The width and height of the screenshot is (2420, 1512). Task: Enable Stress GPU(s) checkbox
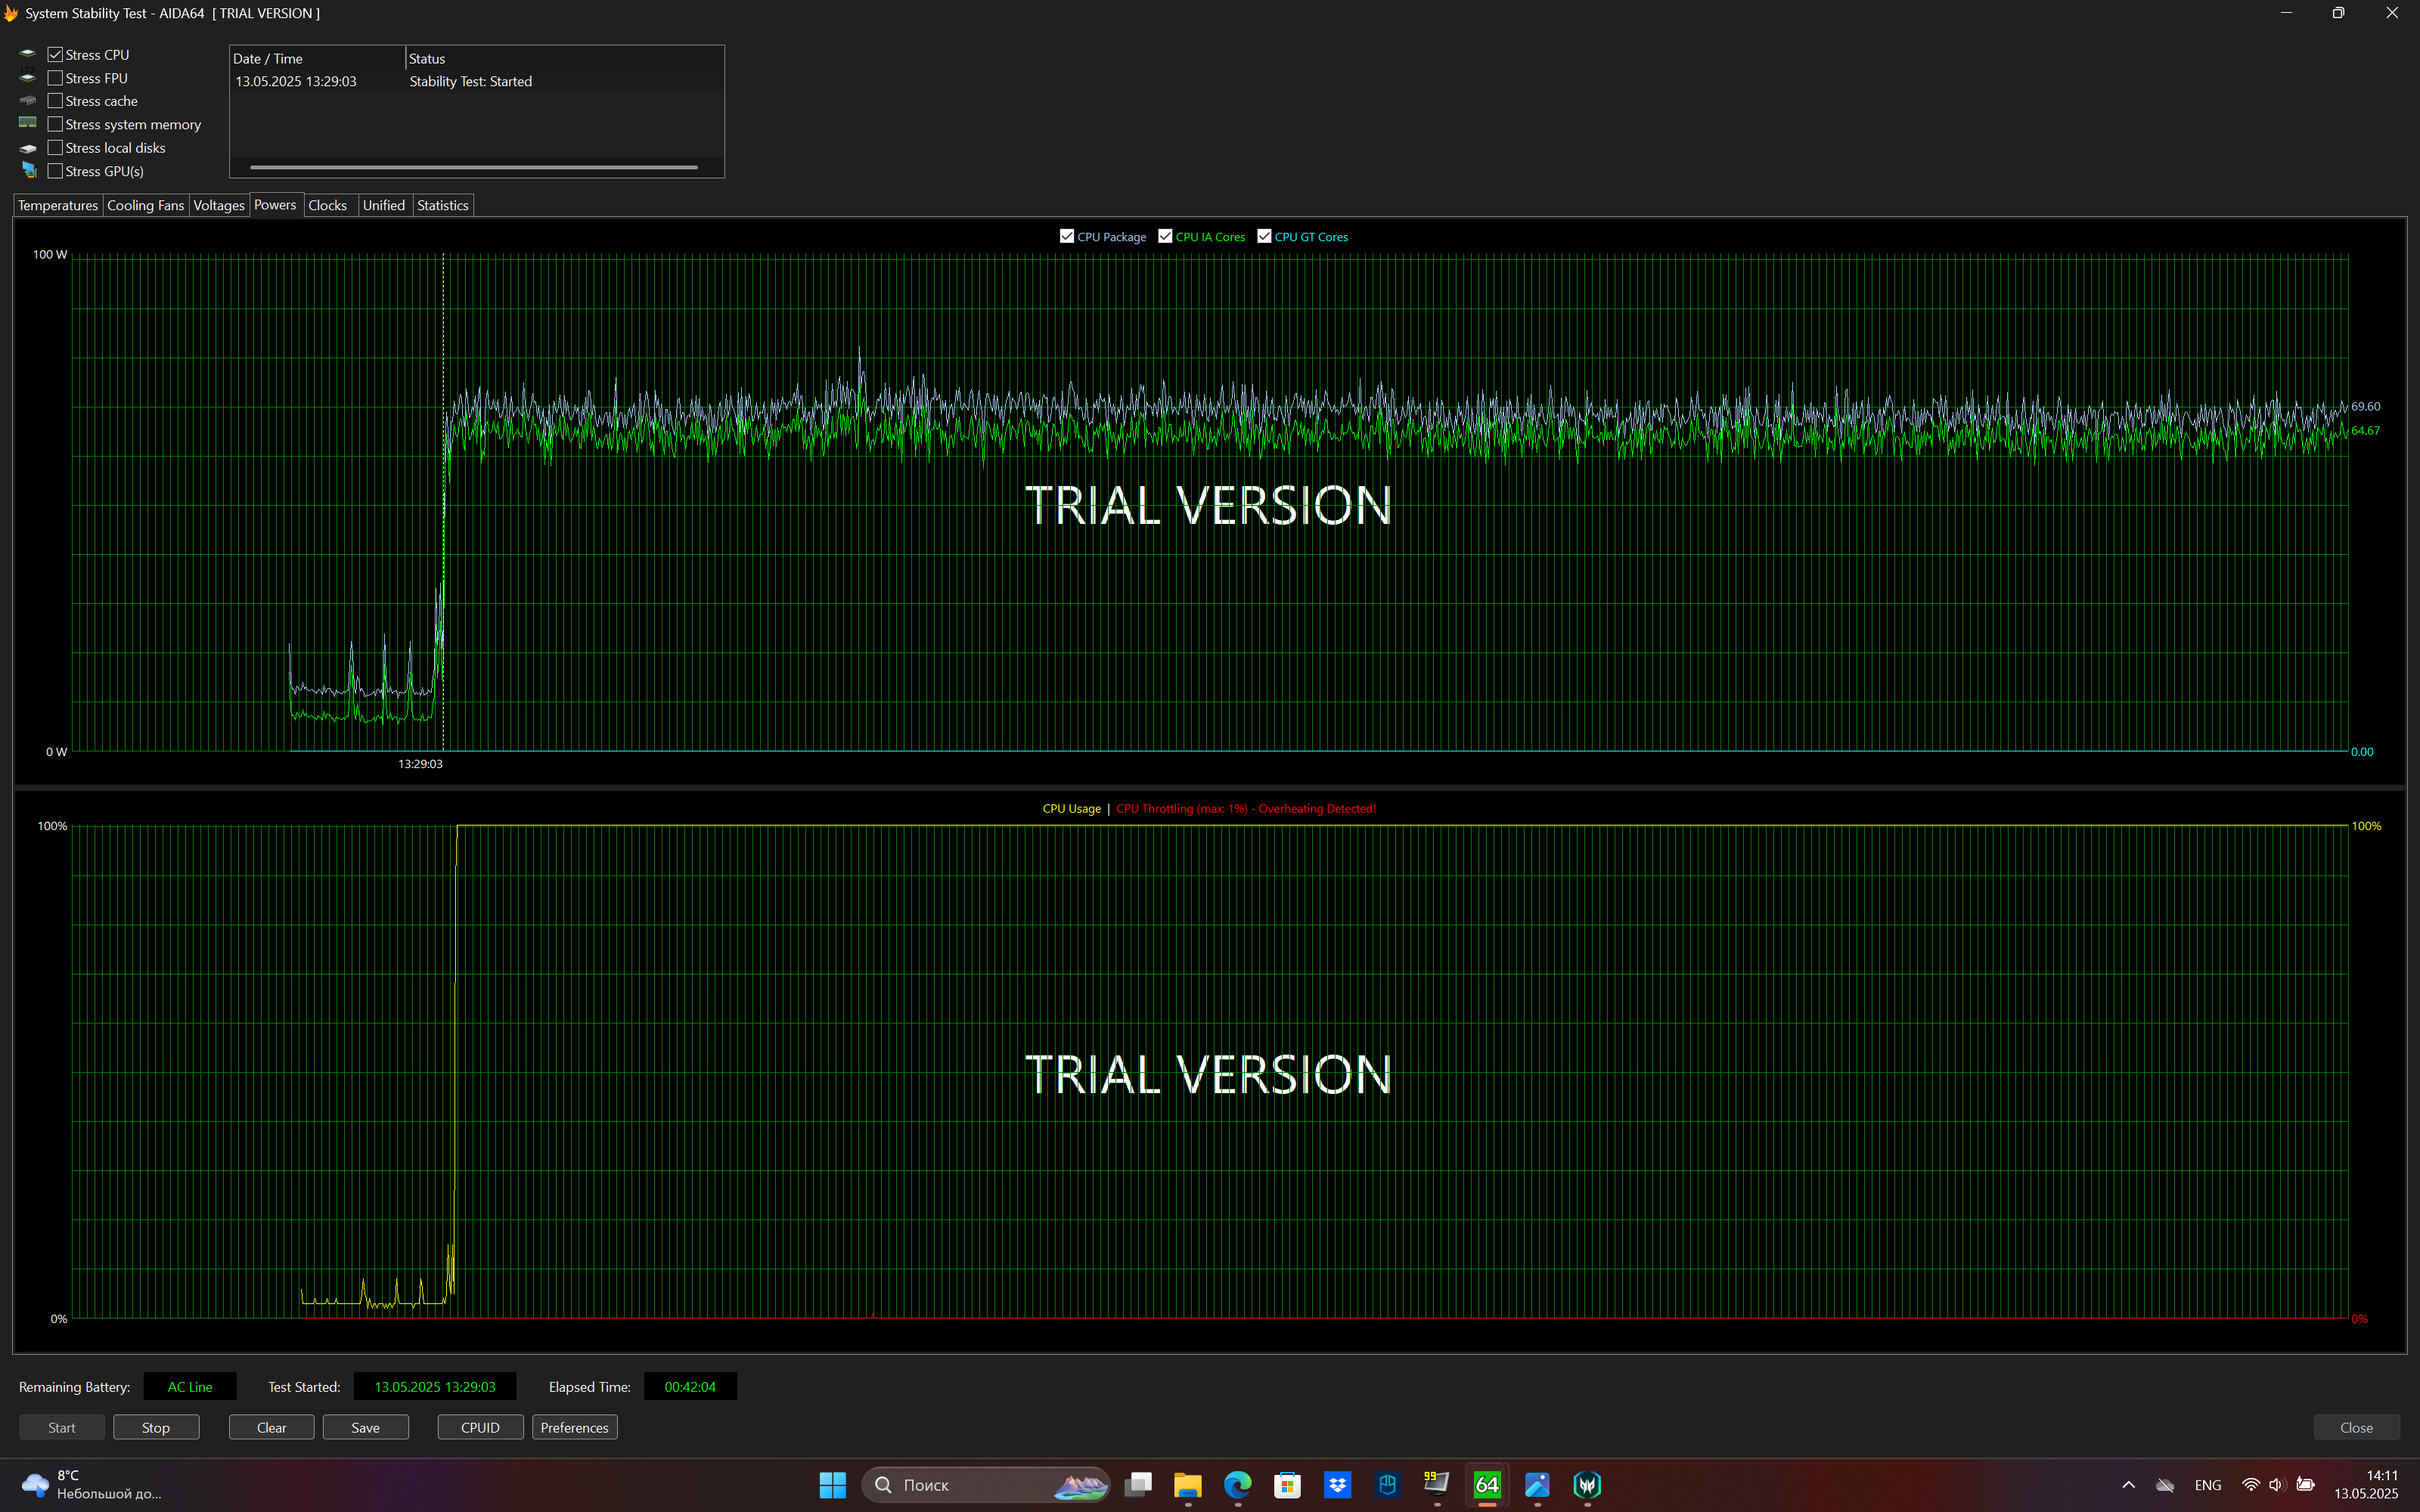click(x=55, y=171)
